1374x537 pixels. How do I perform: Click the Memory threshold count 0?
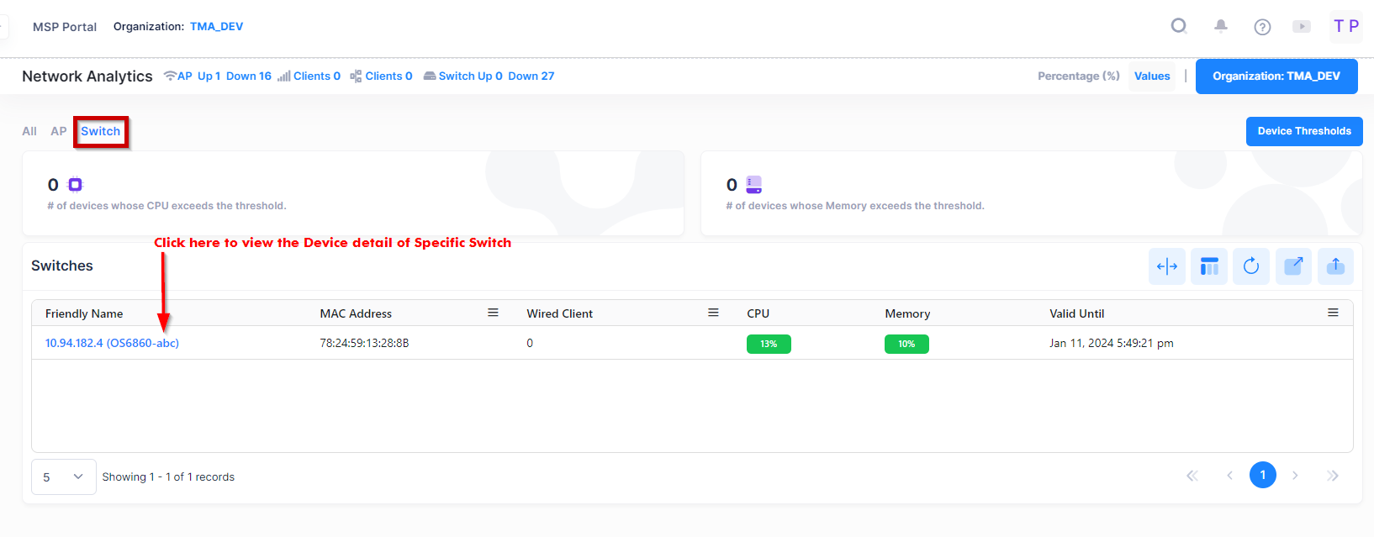click(x=732, y=185)
